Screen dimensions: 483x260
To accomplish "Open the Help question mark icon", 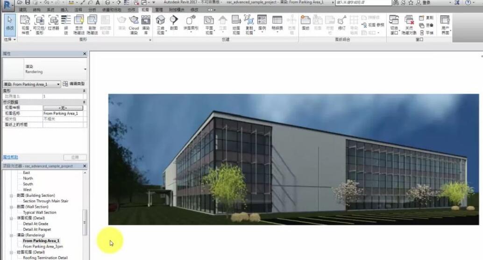I will click(x=468, y=2).
